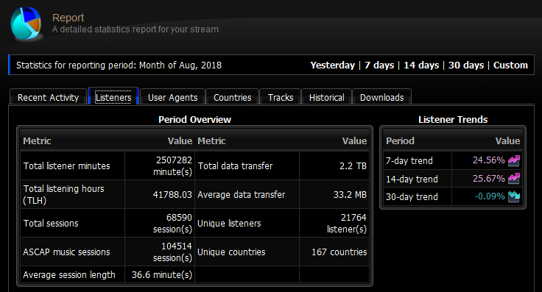Select the 'Unique countries' label

(231, 252)
